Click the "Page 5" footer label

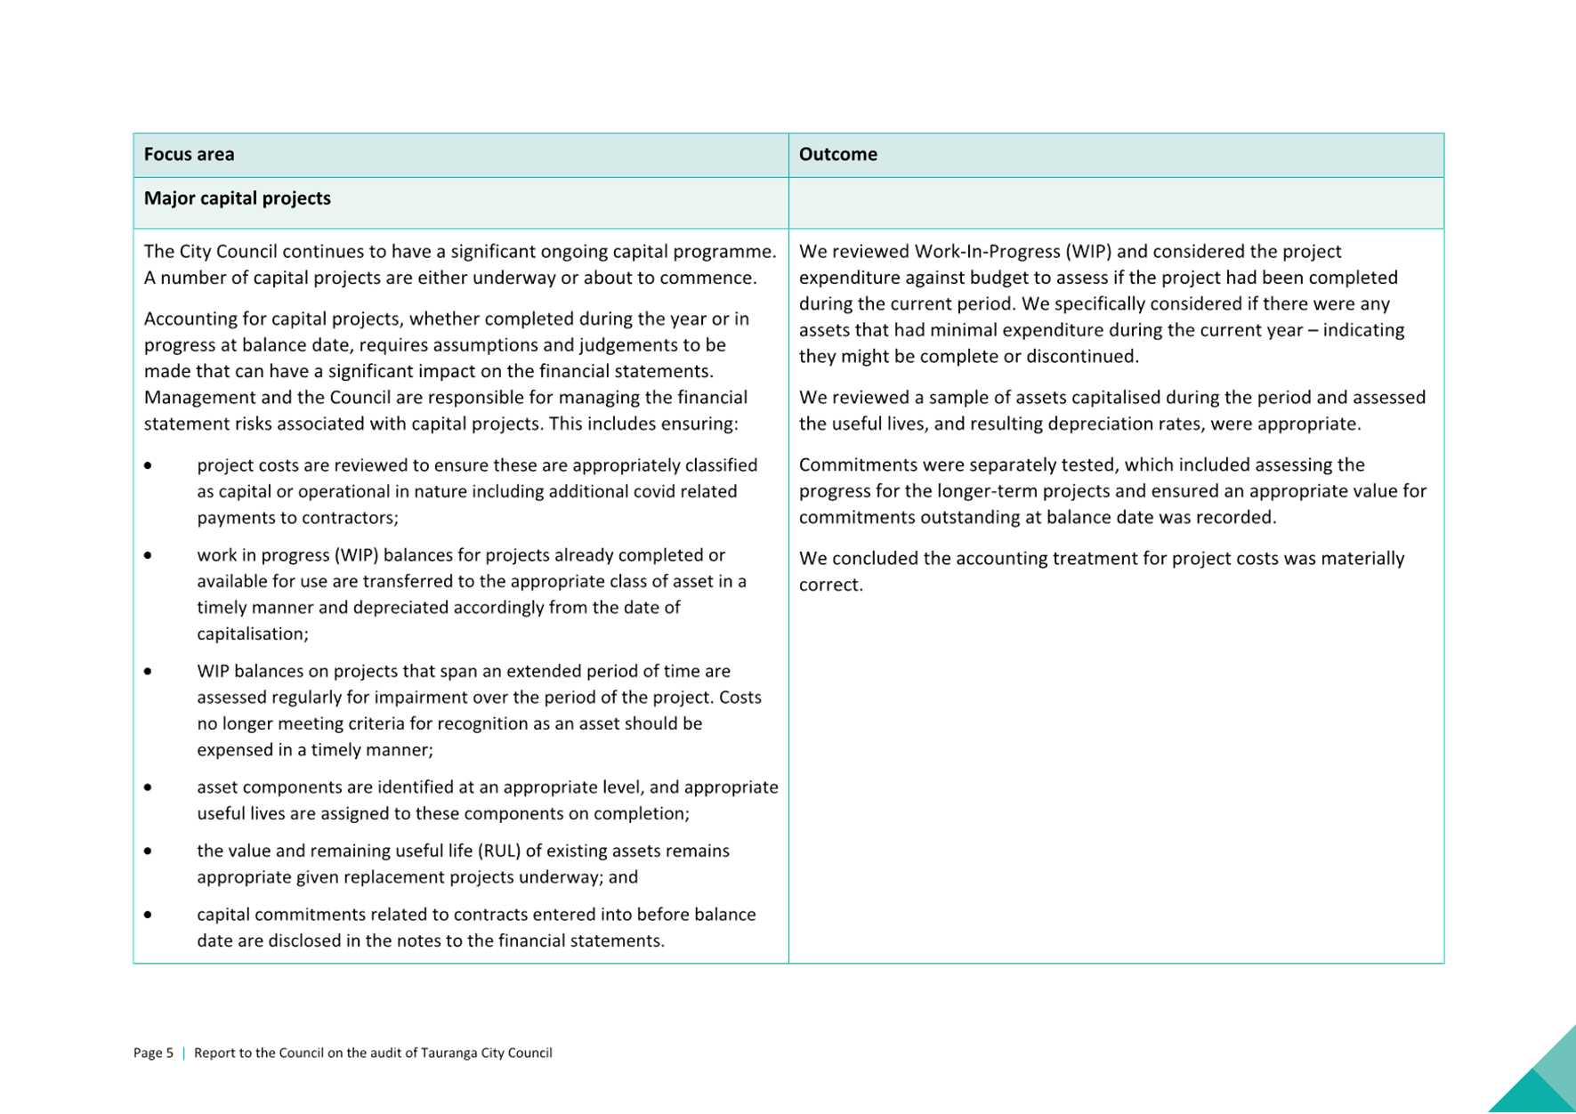point(153,1053)
